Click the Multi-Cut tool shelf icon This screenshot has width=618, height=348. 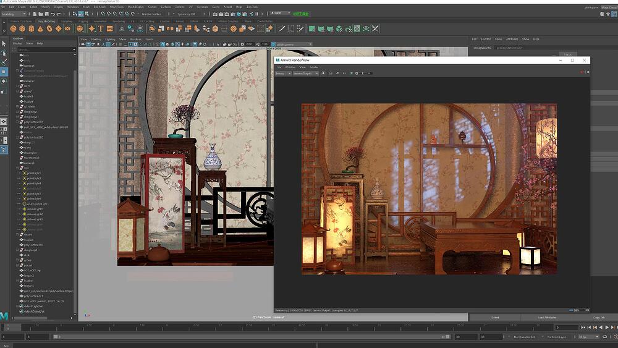pos(282,29)
